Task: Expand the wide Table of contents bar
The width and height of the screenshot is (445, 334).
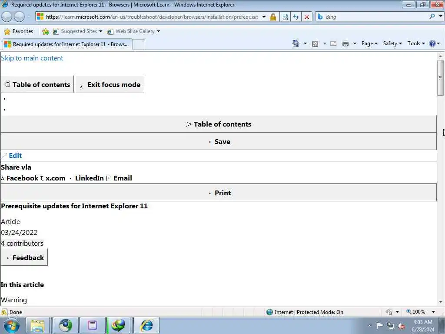Action: 219,124
